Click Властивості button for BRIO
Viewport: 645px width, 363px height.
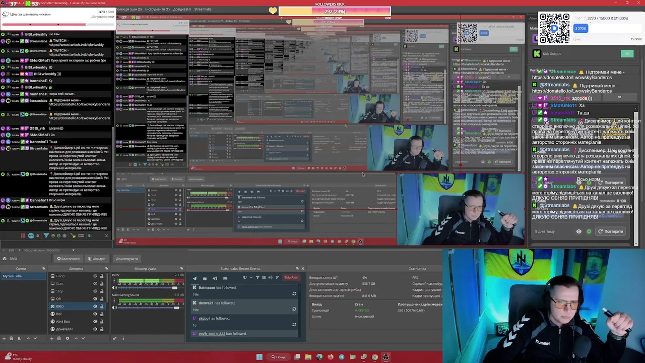(69, 259)
